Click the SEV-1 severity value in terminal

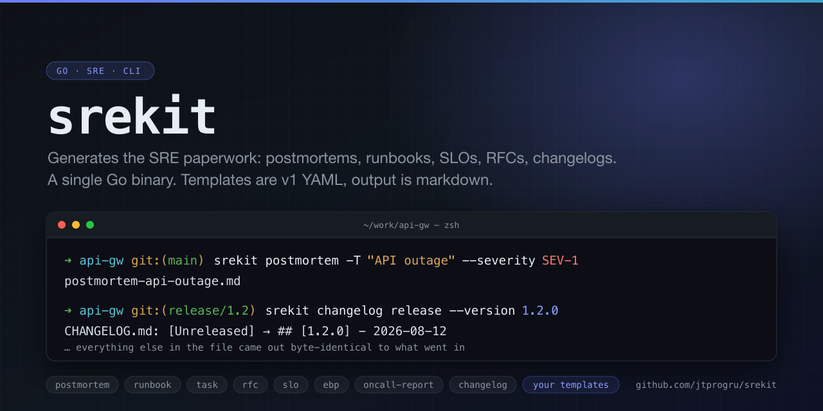click(x=560, y=260)
